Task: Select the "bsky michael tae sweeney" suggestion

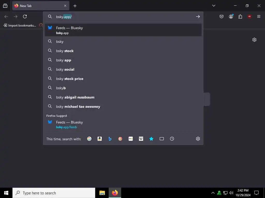Action: point(123,106)
